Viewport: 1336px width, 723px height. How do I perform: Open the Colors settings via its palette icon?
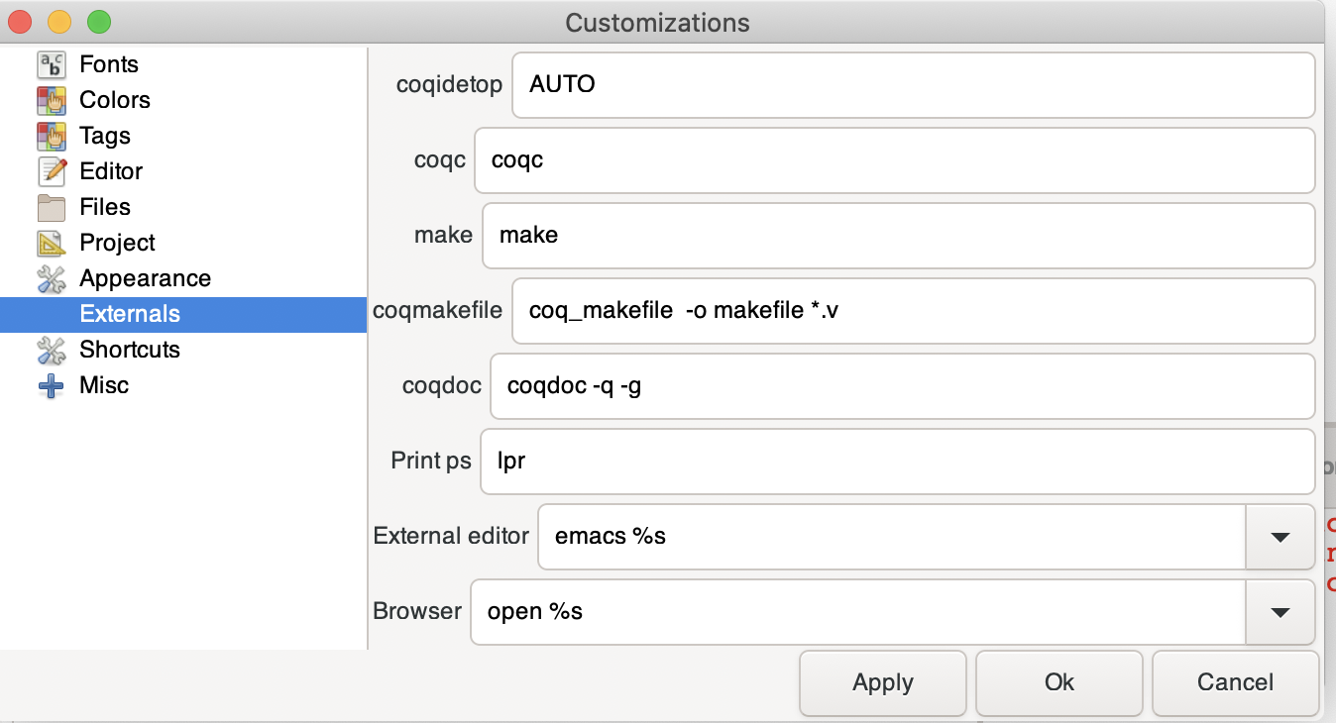[52, 100]
